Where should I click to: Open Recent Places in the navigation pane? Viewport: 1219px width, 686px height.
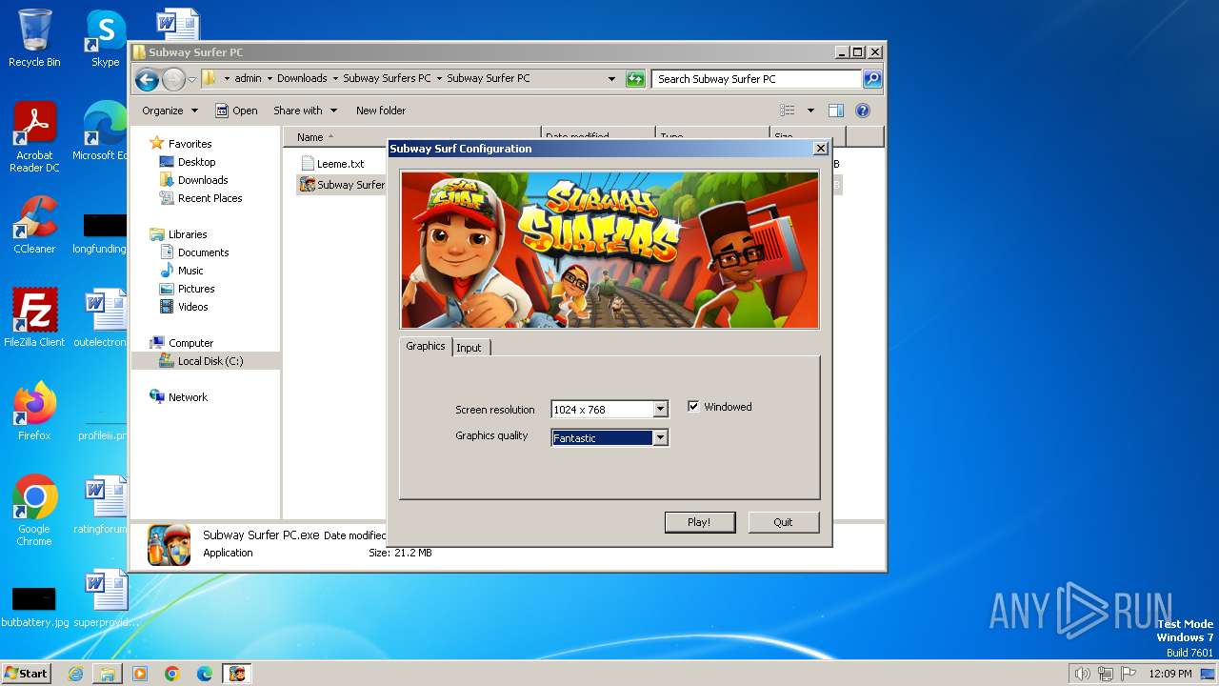(210, 198)
